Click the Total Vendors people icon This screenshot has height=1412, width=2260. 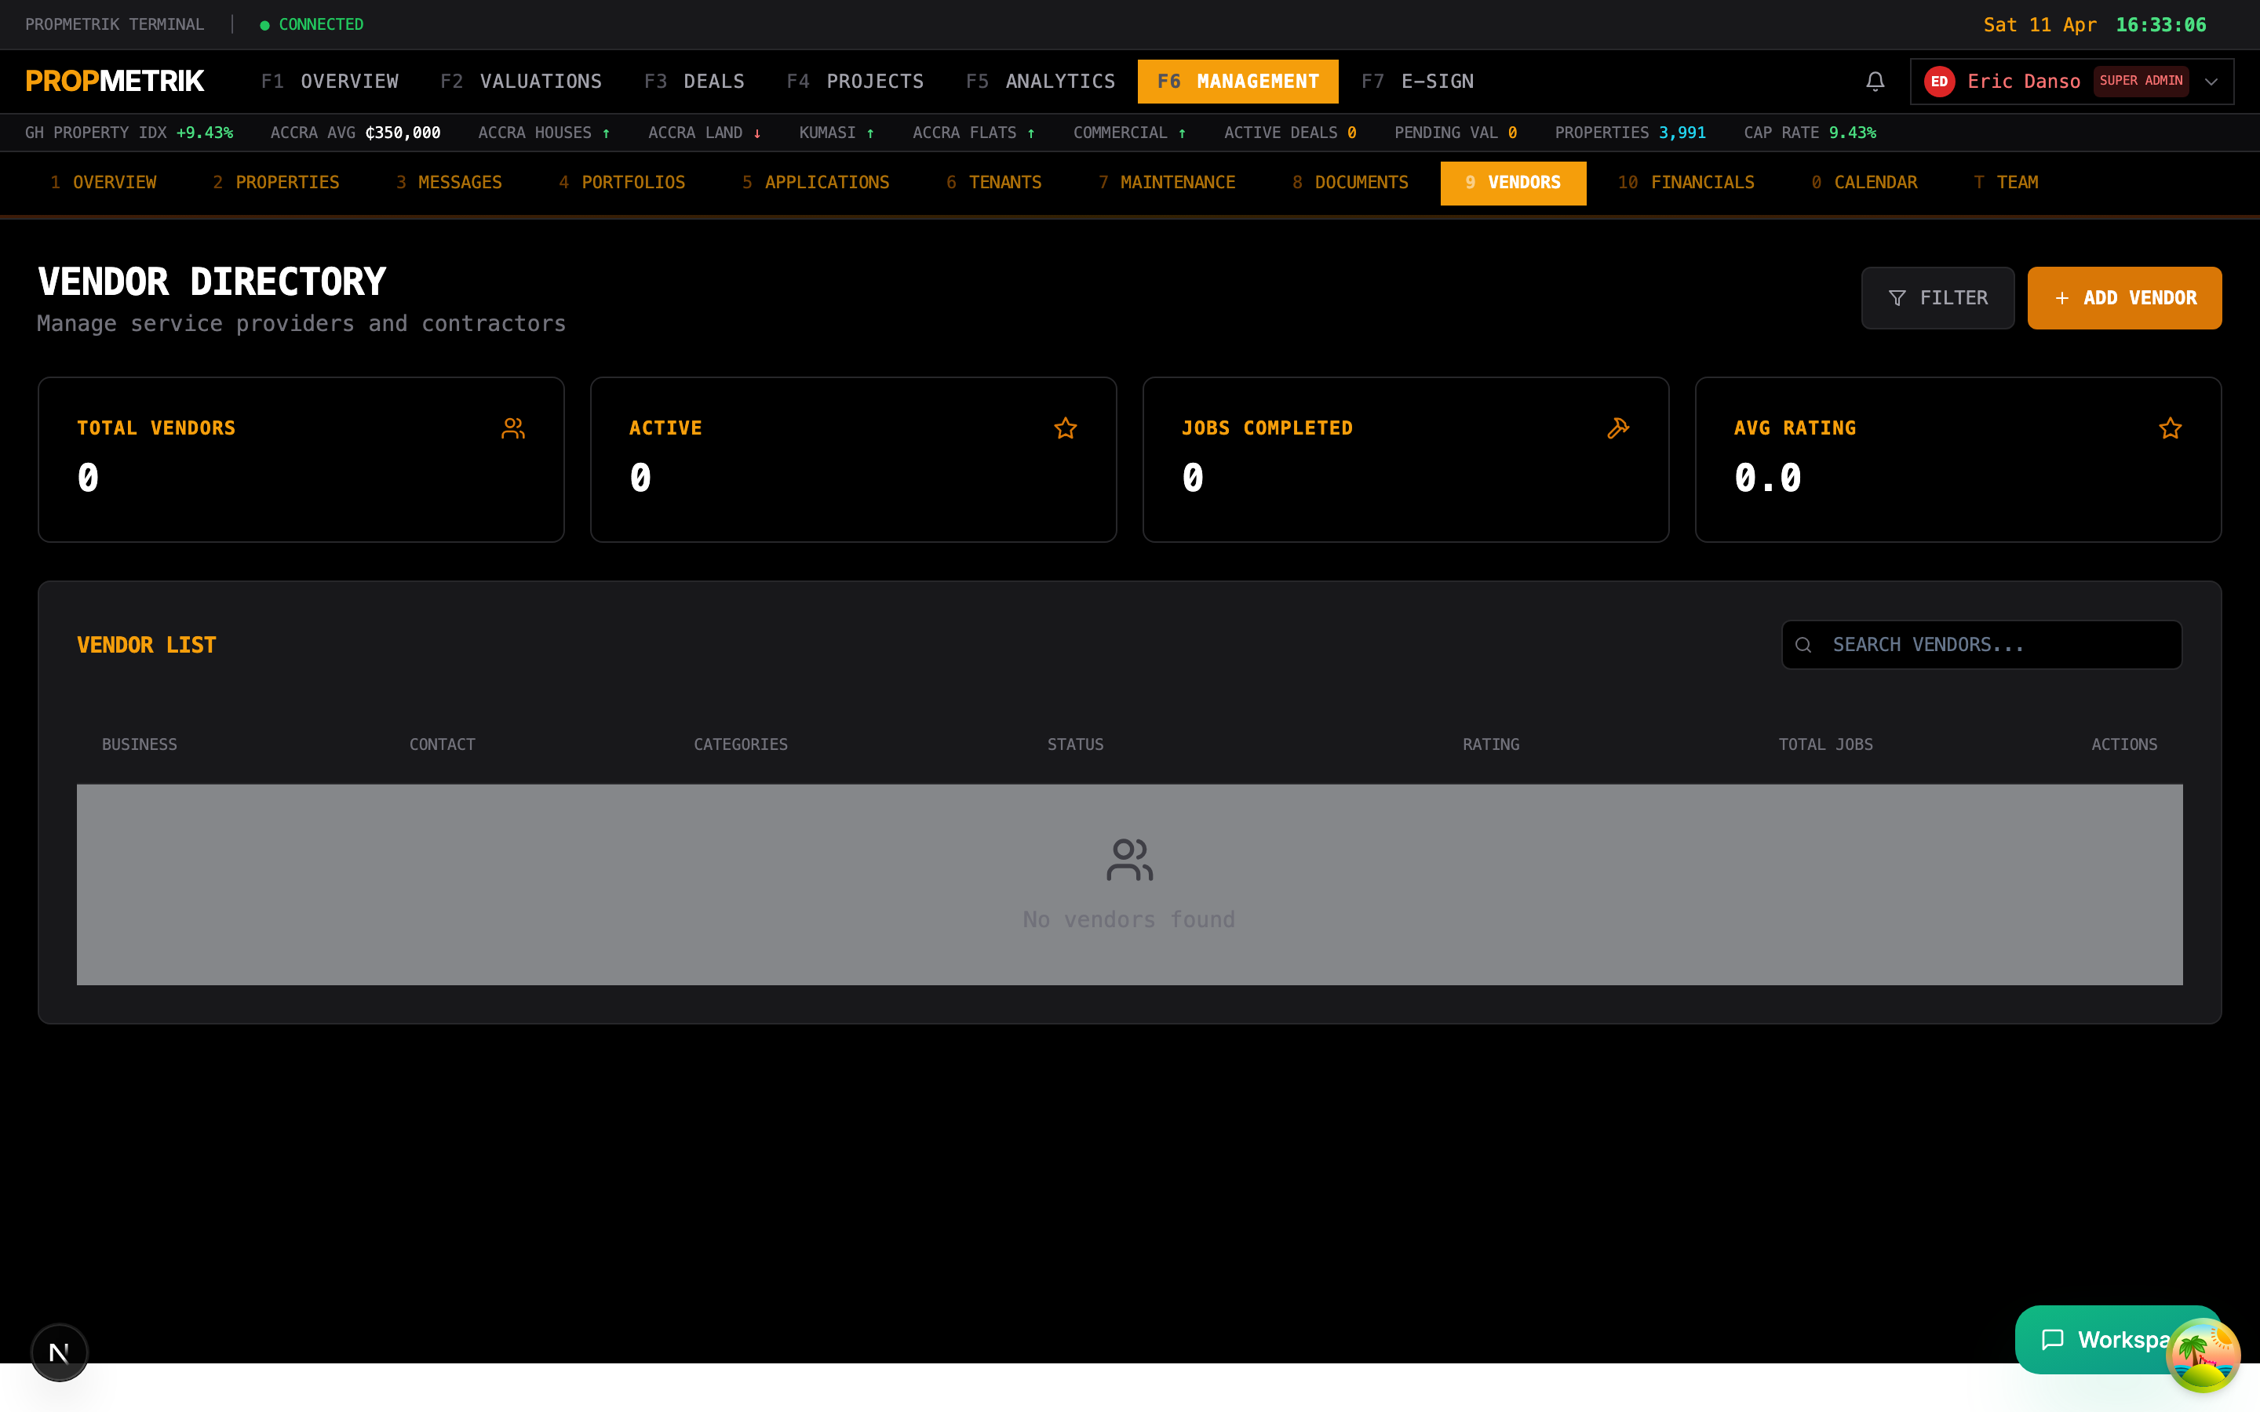click(x=512, y=428)
